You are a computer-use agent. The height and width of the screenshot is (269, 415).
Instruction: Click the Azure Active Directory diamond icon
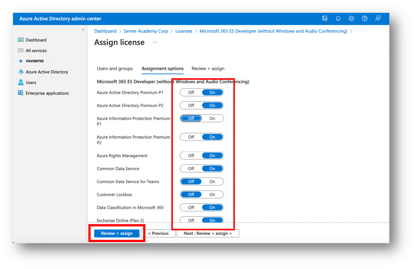coord(21,72)
